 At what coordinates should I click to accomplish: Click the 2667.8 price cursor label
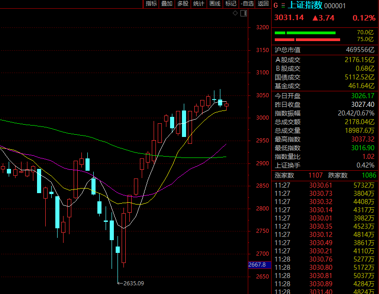pos(259,265)
